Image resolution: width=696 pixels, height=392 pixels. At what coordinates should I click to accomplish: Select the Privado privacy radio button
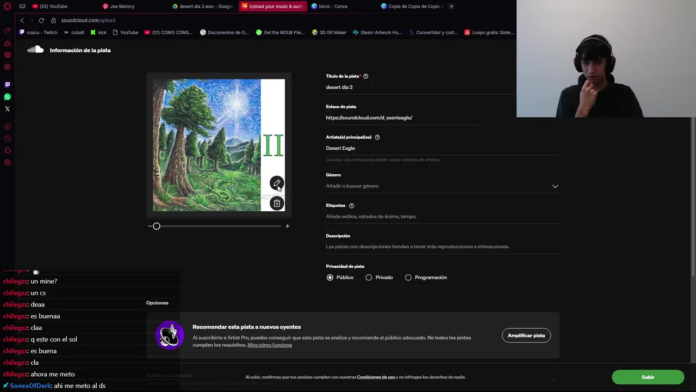click(x=369, y=278)
